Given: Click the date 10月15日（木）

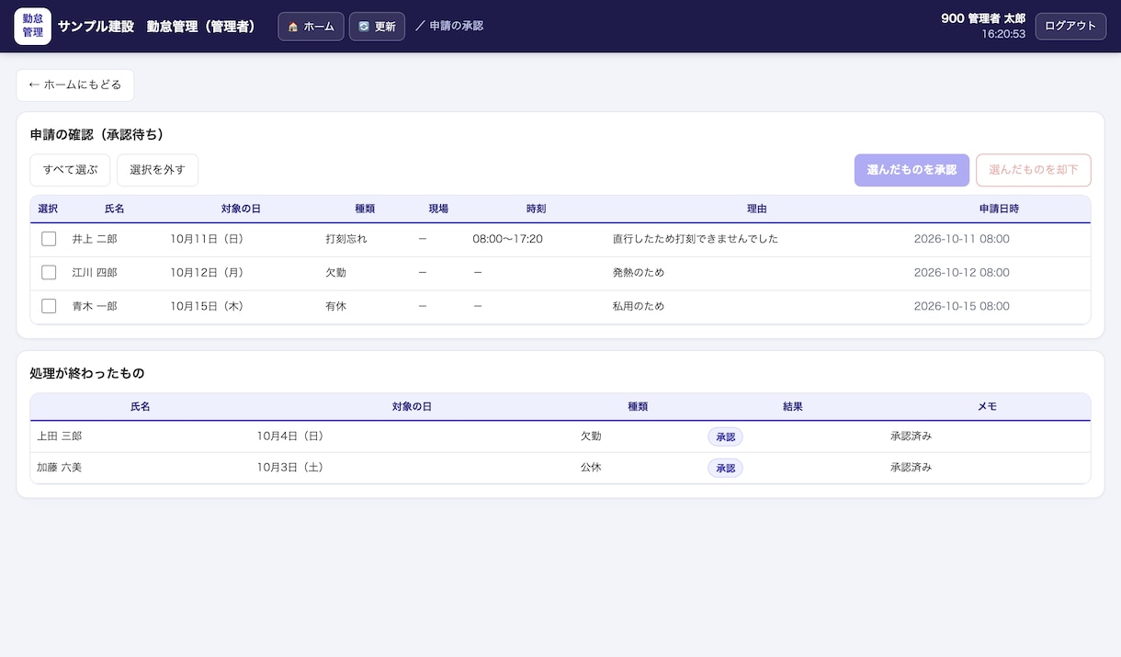Looking at the screenshot, I should click(207, 306).
